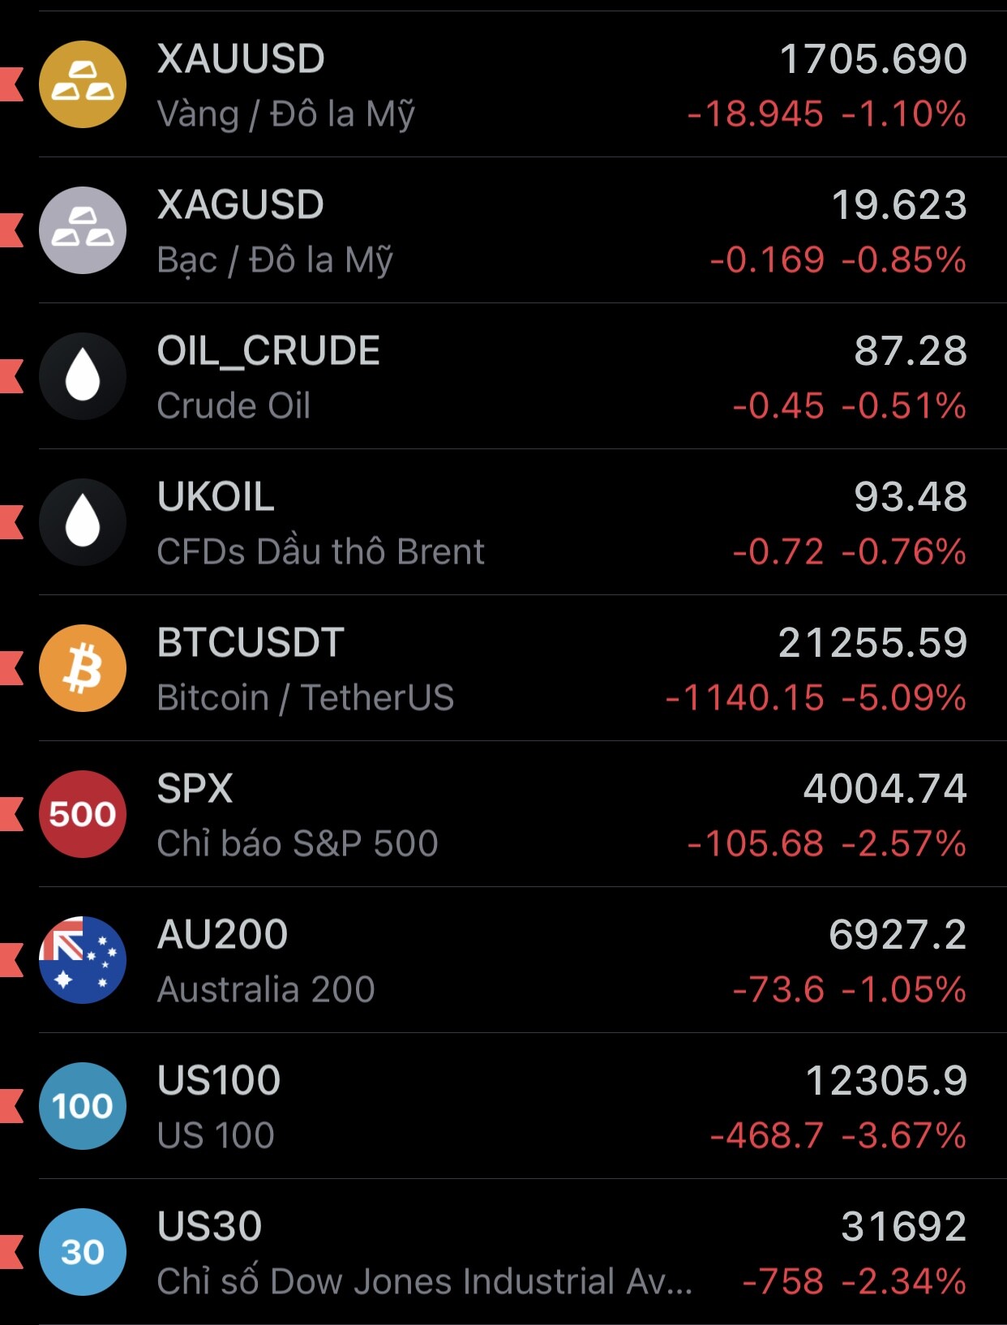Tap the Australian flag AU200 icon
This screenshot has height=1325, width=1007.
[83, 960]
